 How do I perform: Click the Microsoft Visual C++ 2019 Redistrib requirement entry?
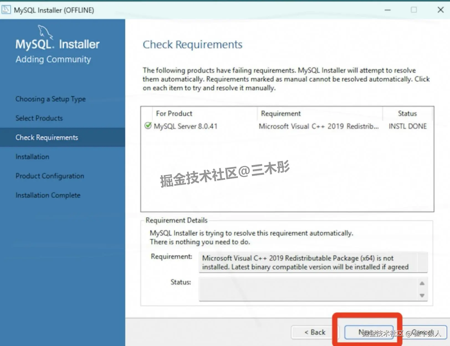point(318,126)
